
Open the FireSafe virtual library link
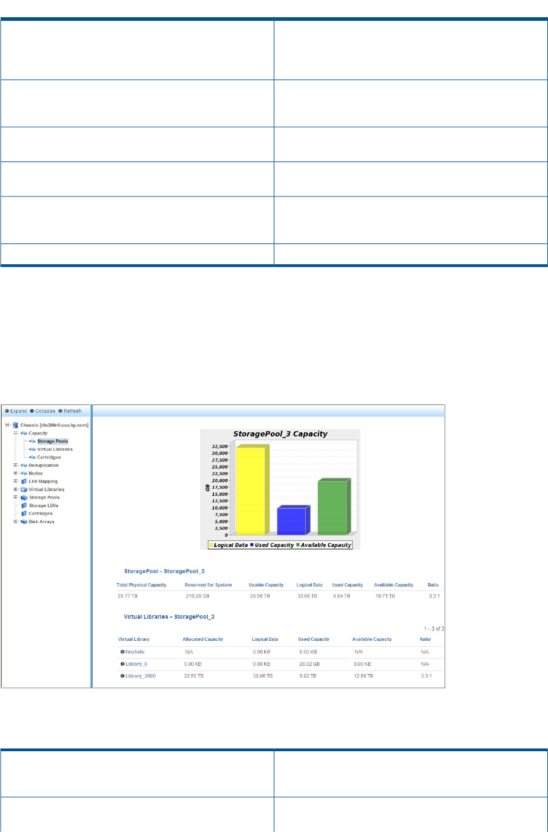(x=135, y=652)
